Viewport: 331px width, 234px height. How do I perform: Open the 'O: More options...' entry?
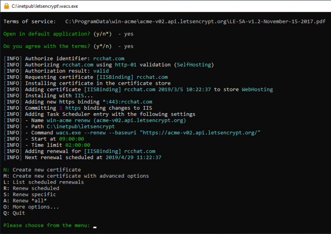click(x=31, y=207)
